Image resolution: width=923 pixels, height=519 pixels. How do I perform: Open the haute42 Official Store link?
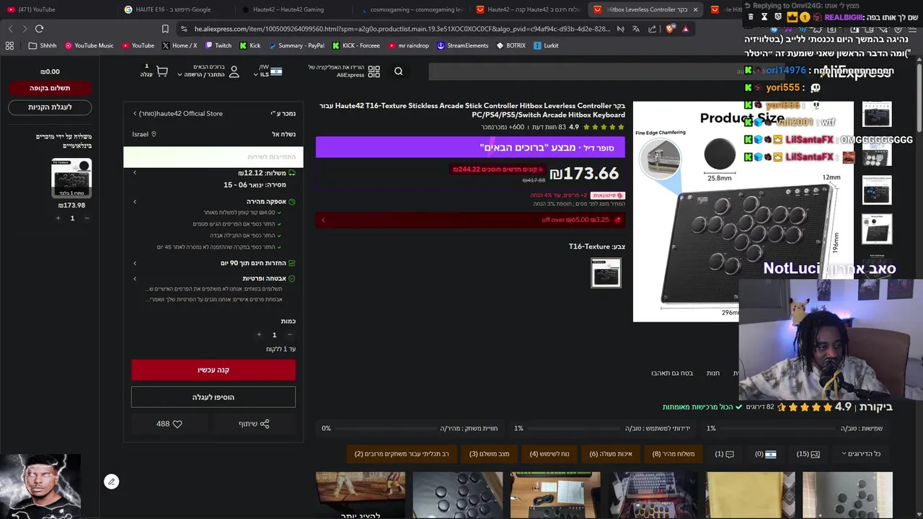(190, 114)
